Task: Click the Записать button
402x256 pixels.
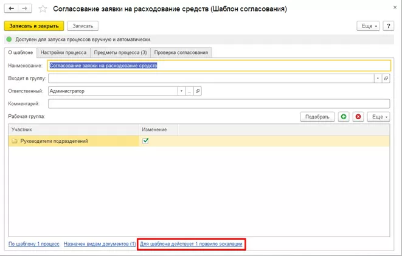Action: point(83,26)
